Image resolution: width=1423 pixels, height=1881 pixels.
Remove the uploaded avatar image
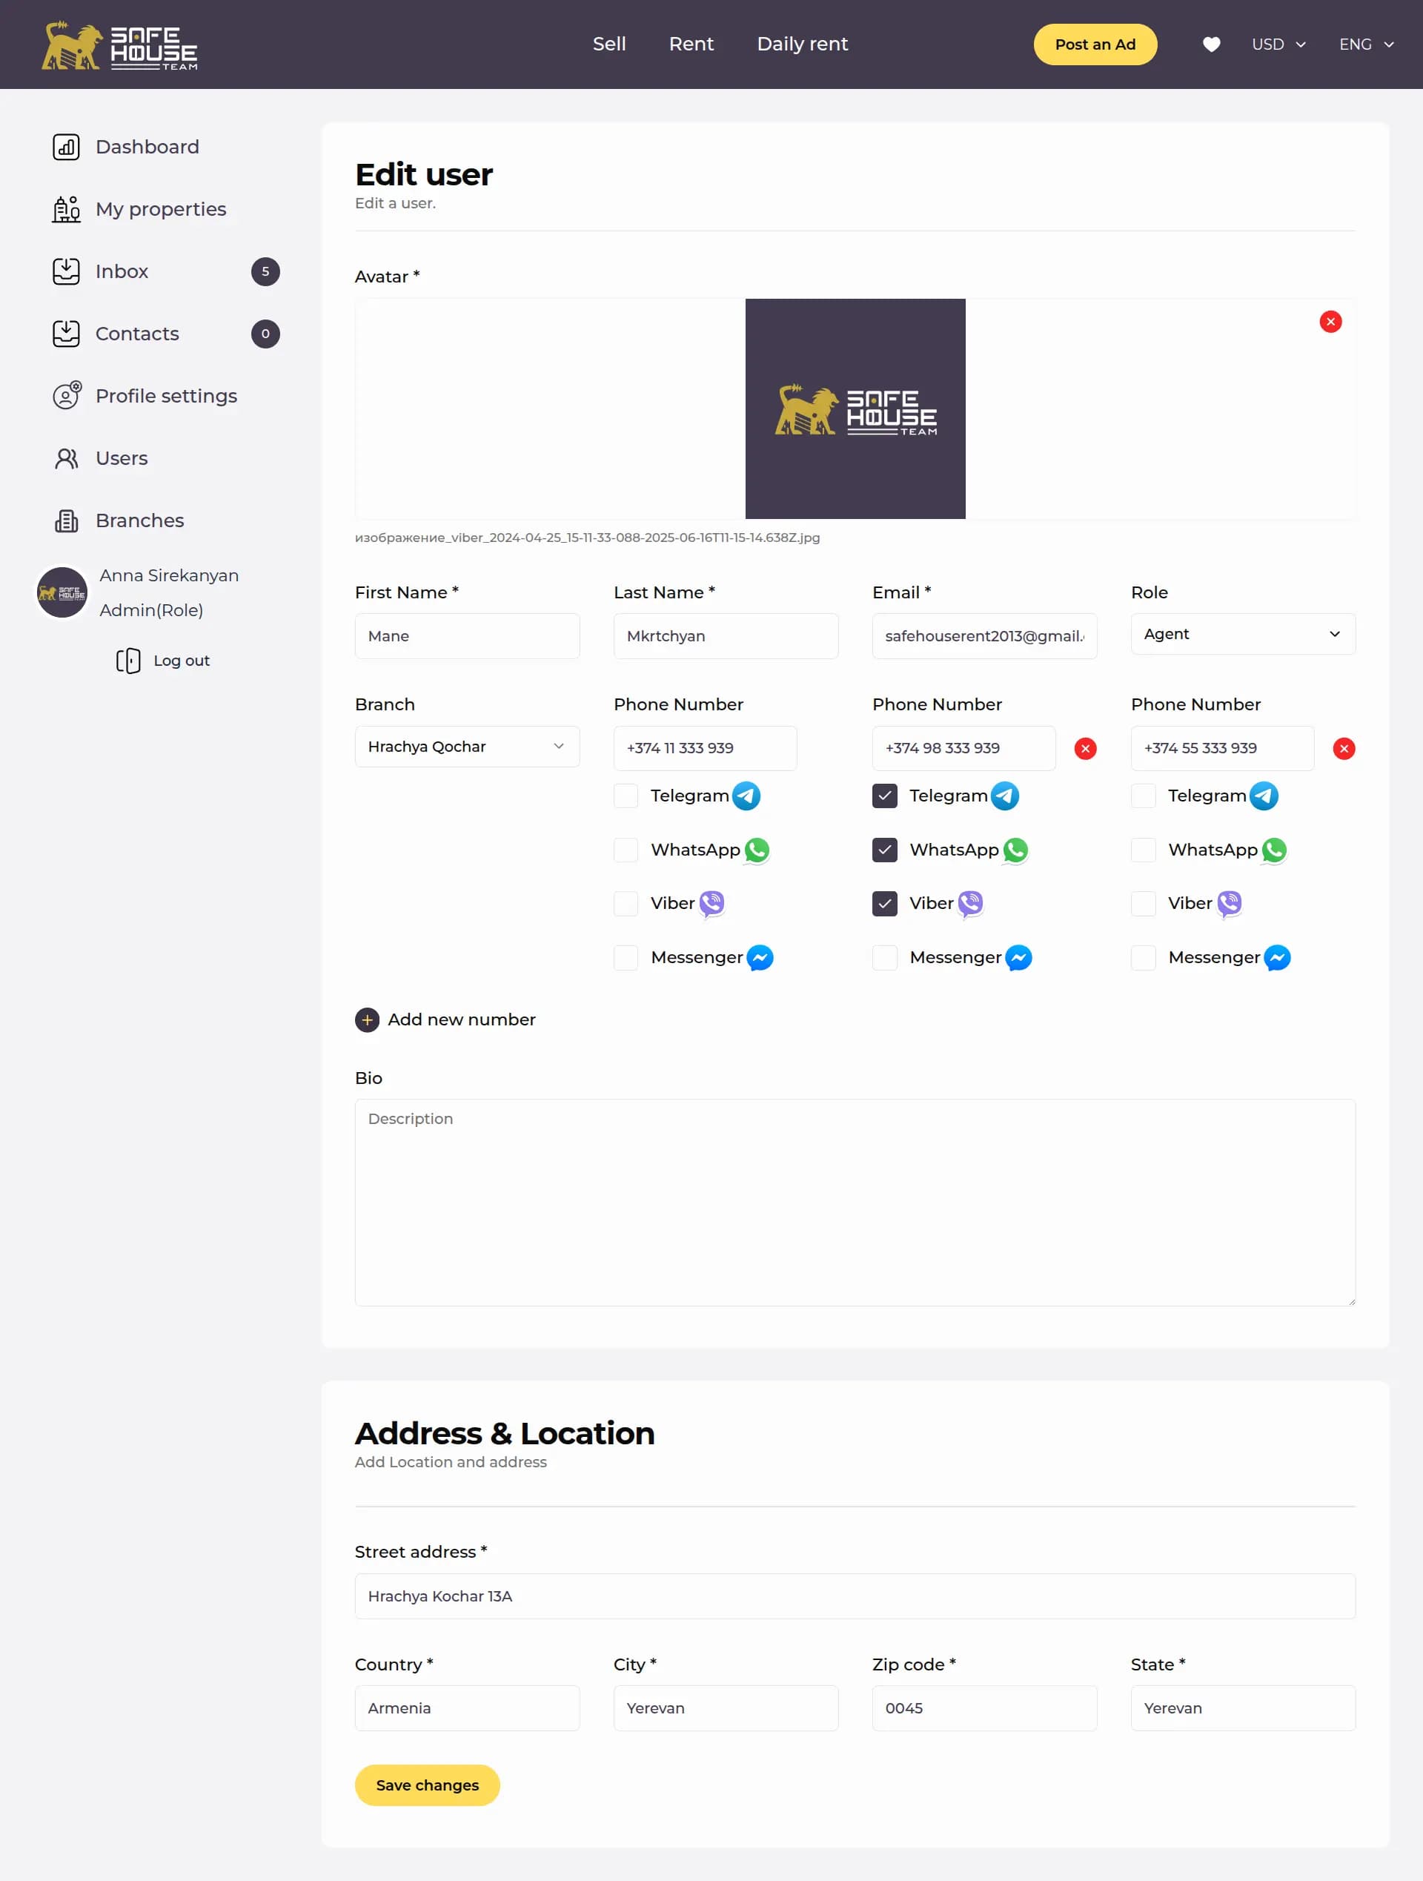[1330, 322]
